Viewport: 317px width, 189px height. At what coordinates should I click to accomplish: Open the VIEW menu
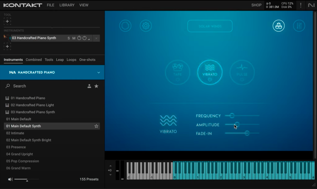pos(84,5)
